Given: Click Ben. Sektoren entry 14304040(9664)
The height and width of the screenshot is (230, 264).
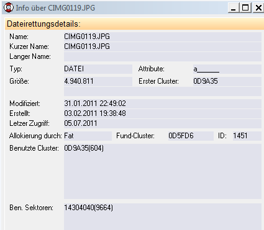Looking at the screenshot, I should click(x=89, y=208).
